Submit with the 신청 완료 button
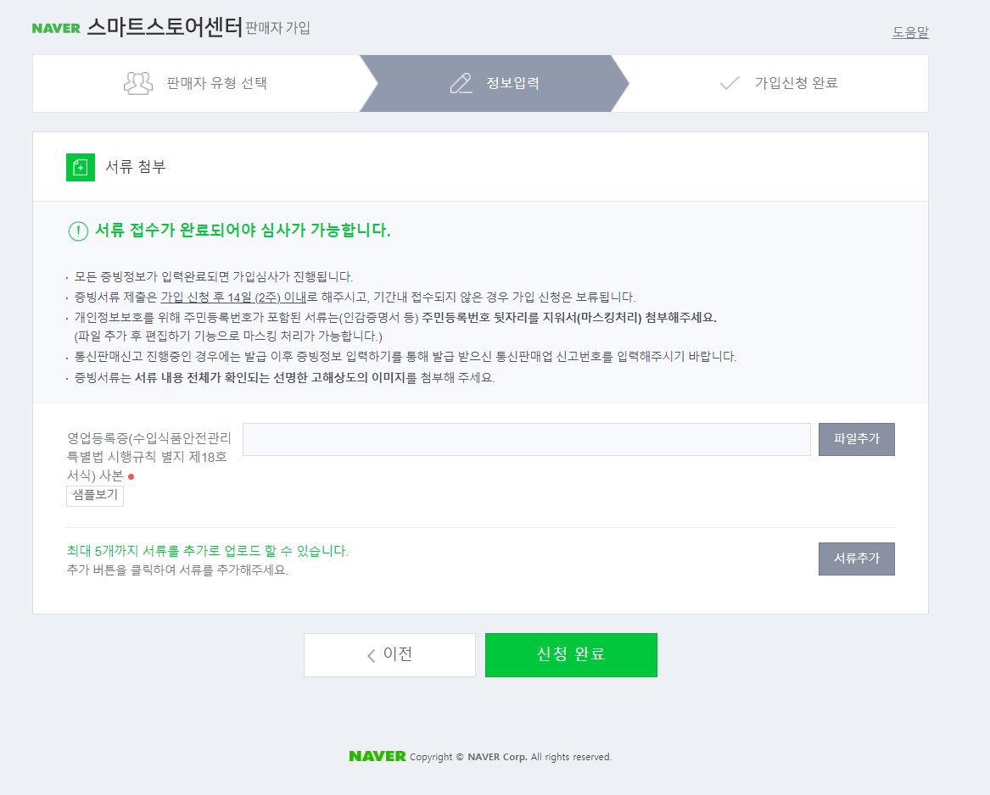Viewport: 990px width, 795px height. pyautogui.click(x=571, y=655)
